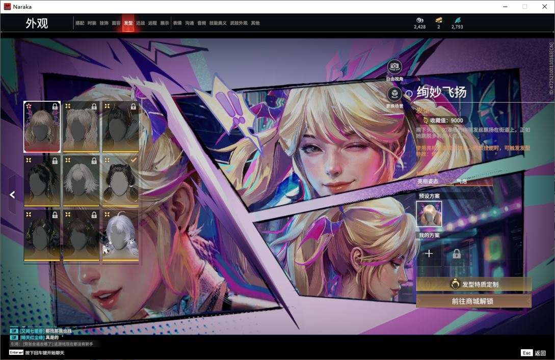Image resolution: width=555 pixels, height=360 pixels.
Task: Switch to the 武技外观 tab
Action: (x=239, y=23)
